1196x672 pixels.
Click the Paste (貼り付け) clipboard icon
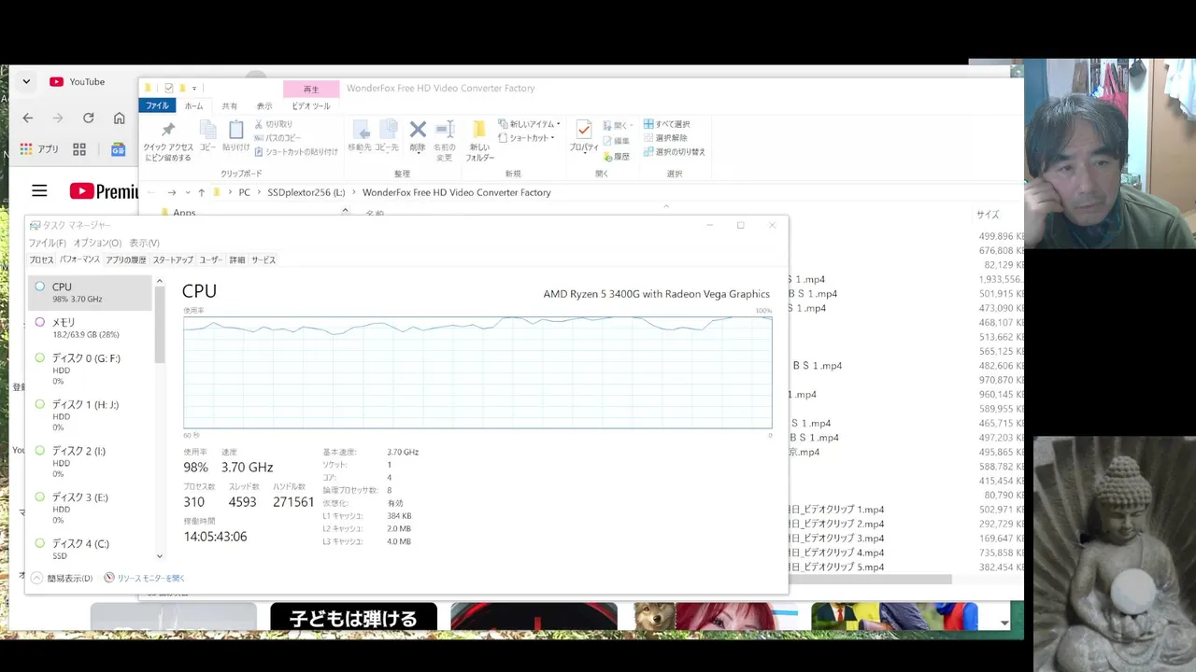coord(236,131)
